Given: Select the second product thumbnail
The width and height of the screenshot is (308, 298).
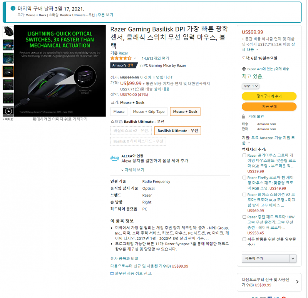Looking at the screenshot, I should 8,45.
